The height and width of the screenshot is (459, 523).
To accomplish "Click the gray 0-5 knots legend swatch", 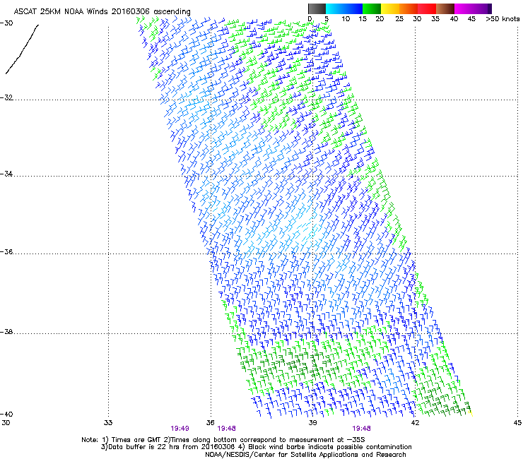I will click(317, 8).
